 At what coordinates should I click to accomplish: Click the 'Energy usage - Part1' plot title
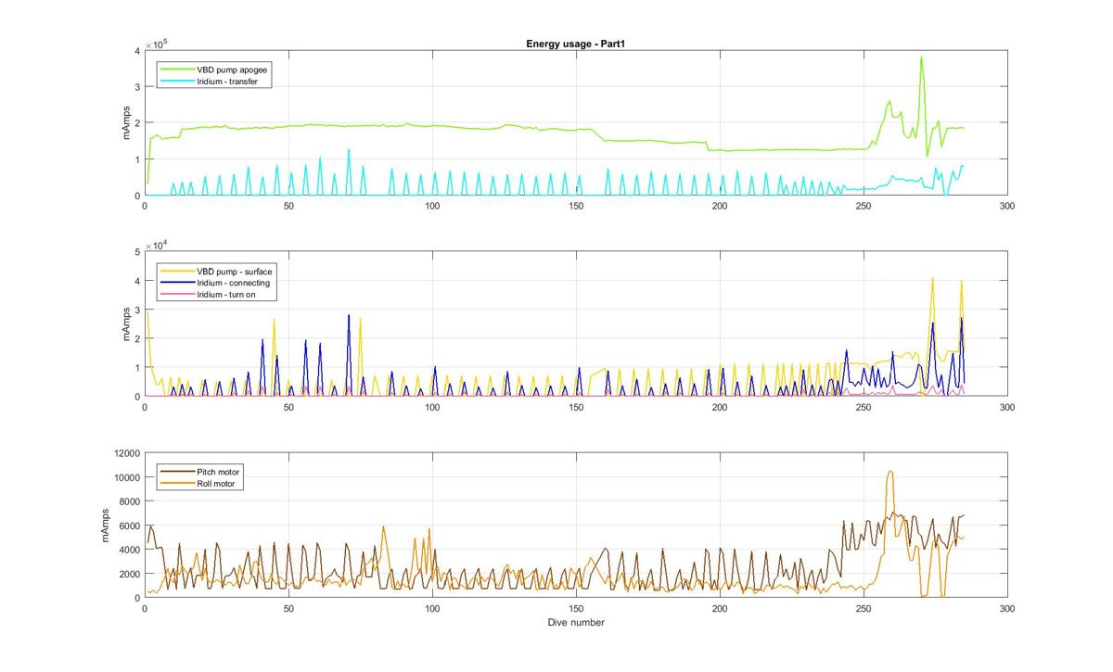(576, 43)
